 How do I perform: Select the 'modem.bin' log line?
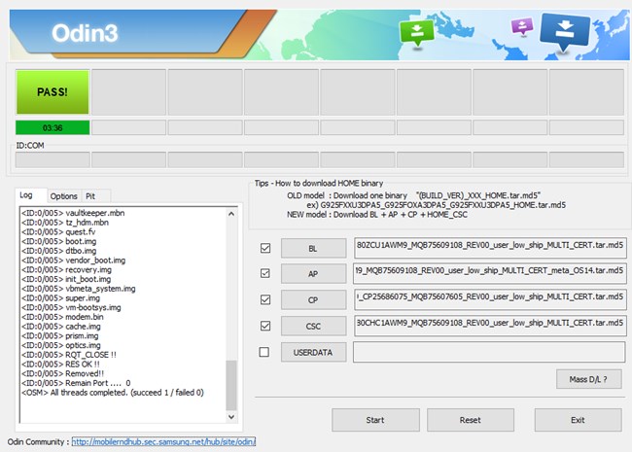tap(62, 317)
